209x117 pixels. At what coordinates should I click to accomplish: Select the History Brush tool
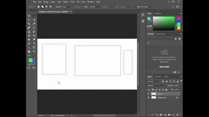pyautogui.click(x=34, y=32)
